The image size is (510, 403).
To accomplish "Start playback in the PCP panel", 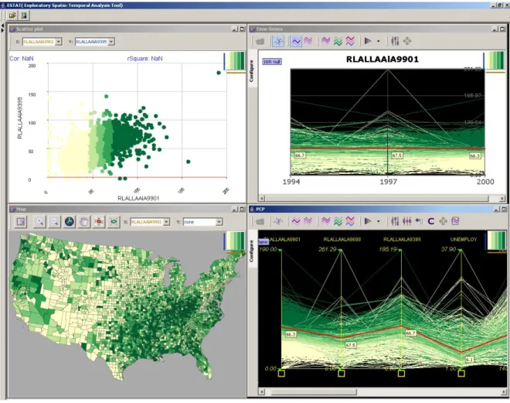I will [368, 221].
